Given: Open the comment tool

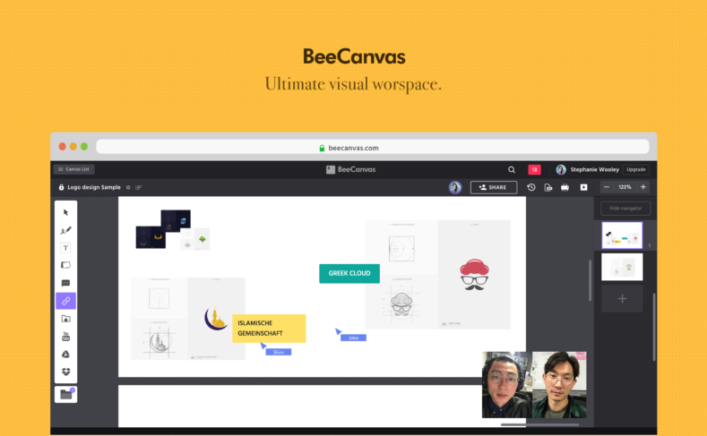Looking at the screenshot, I should coord(65,283).
